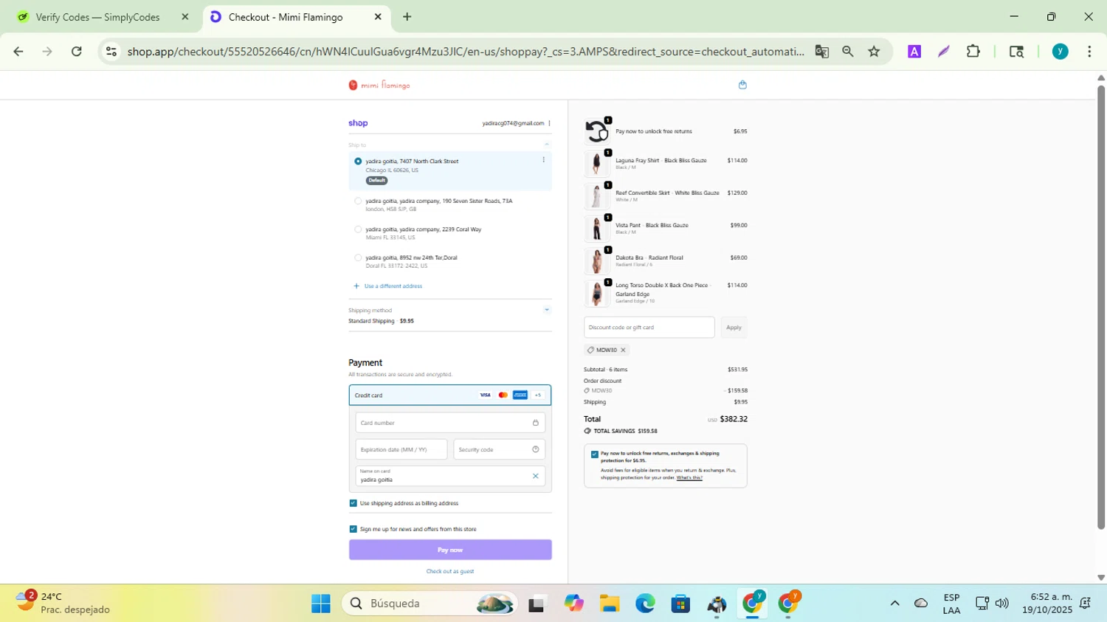Focus the Discount code or gift card field

tap(649, 328)
